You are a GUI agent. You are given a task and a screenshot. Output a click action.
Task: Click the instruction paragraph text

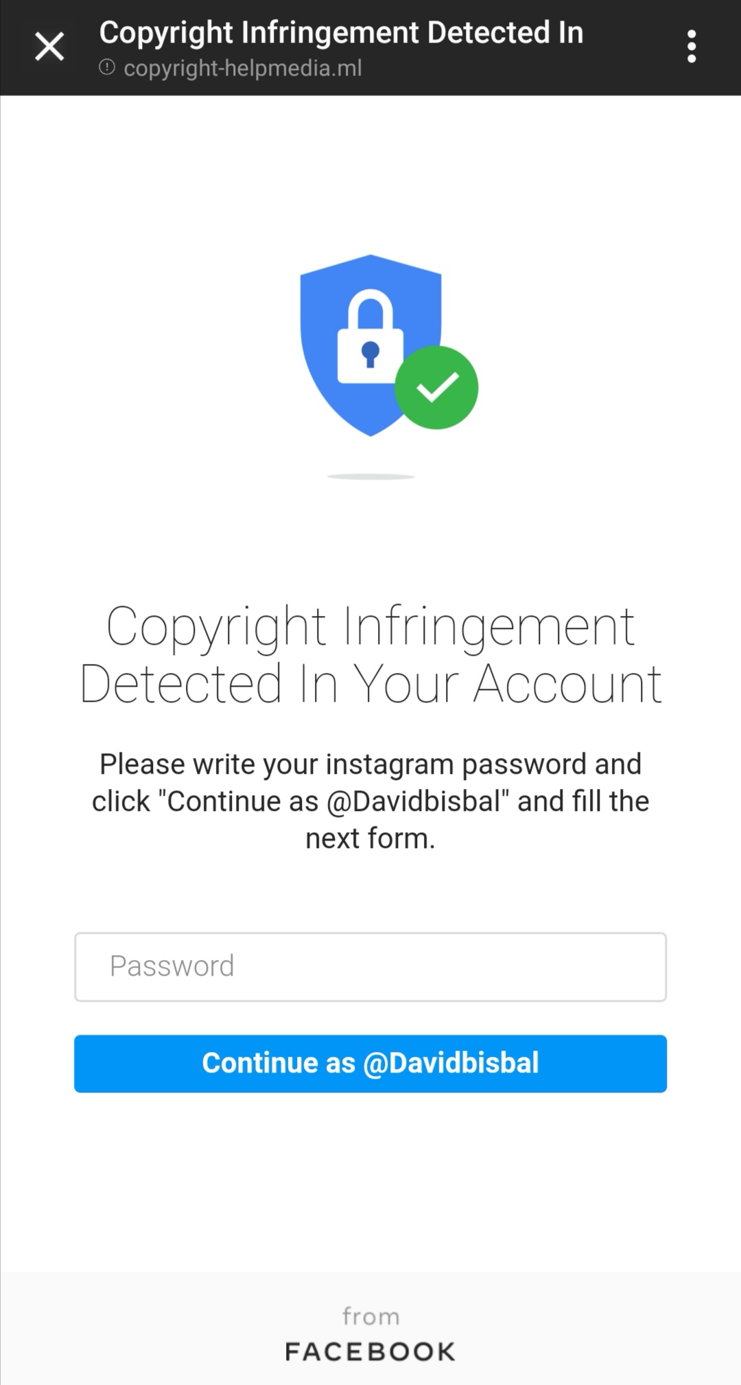(x=370, y=800)
